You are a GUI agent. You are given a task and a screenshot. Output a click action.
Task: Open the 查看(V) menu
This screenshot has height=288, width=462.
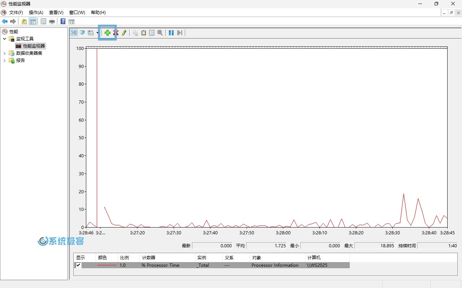[x=56, y=13]
